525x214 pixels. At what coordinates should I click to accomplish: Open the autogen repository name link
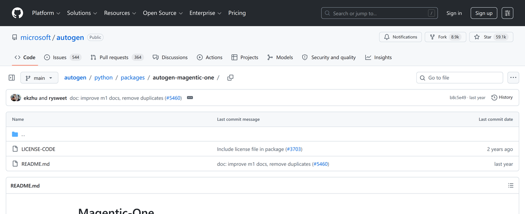pyautogui.click(x=70, y=37)
